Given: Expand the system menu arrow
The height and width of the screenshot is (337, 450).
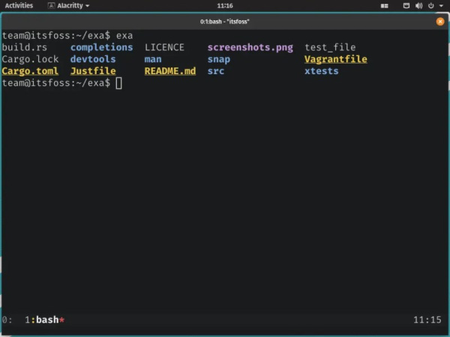Looking at the screenshot, I should click(x=441, y=6).
